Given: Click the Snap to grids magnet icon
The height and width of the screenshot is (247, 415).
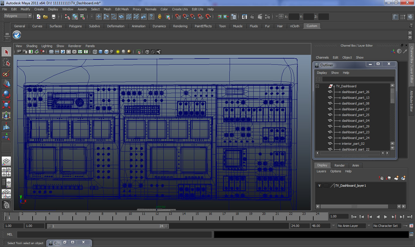Looking at the screenshot, I should tap(178, 17).
